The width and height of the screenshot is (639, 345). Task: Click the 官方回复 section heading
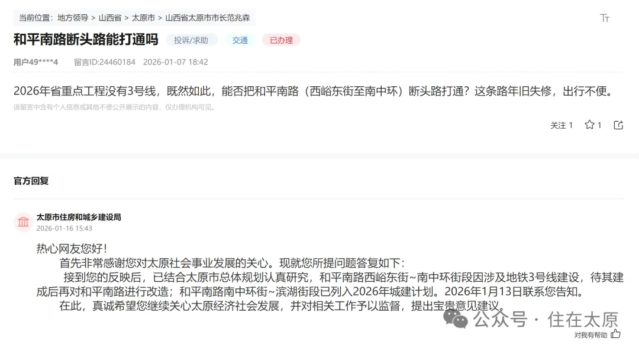pyautogui.click(x=31, y=181)
